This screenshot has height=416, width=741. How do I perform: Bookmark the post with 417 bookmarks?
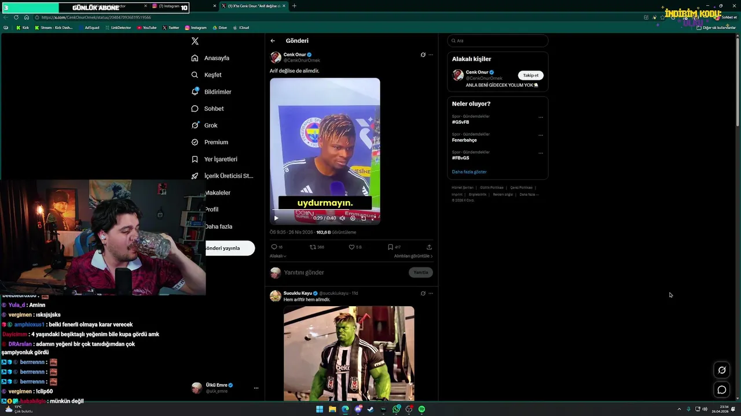point(391,247)
